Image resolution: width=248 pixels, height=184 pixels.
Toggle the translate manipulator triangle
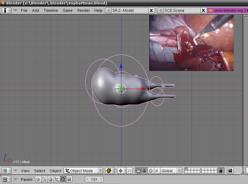(x=144, y=171)
